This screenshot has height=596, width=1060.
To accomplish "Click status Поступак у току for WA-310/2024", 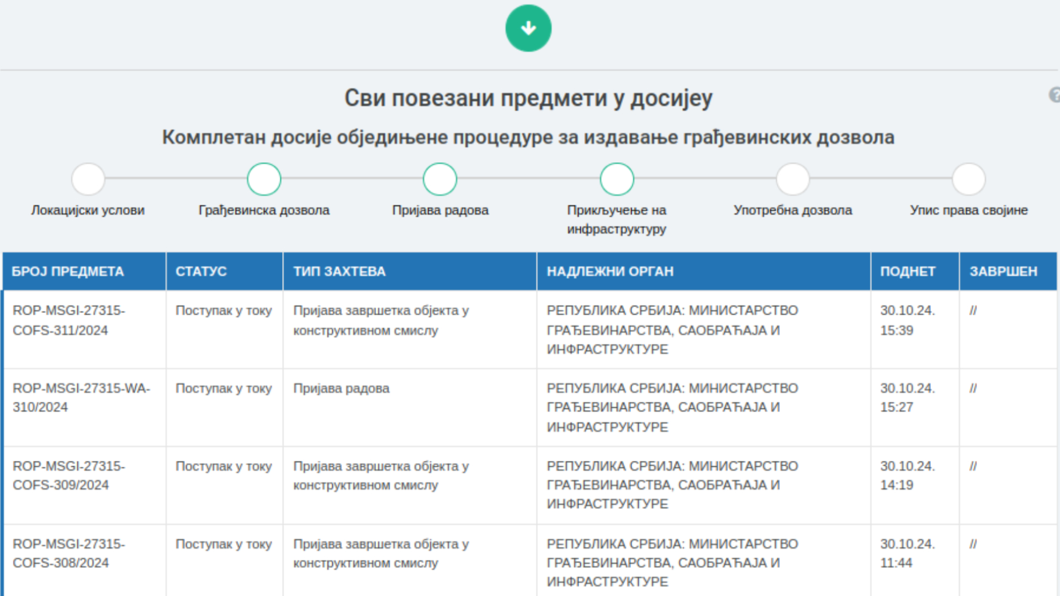I will [224, 389].
